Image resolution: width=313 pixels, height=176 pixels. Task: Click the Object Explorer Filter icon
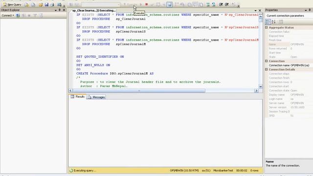35,15
